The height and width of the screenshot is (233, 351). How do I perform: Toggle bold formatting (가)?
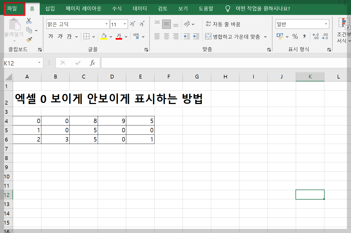(x=50, y=36)
